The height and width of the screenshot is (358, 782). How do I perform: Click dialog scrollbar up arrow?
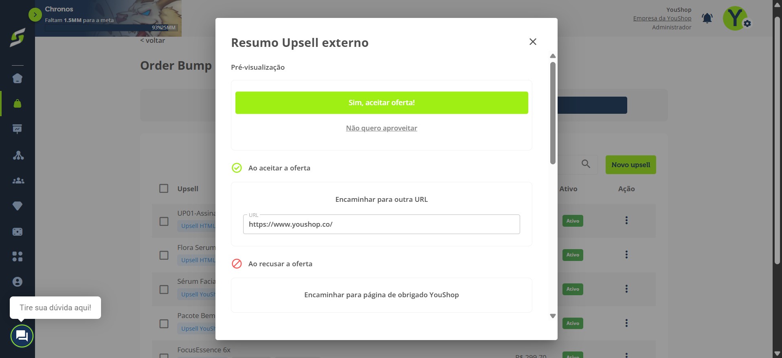[x=553, y=56]
